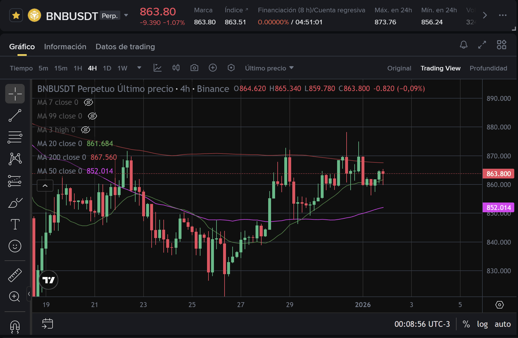Select the 1W timeframe
This screenshot has width=518, height=338.
(x=122, y=68)
